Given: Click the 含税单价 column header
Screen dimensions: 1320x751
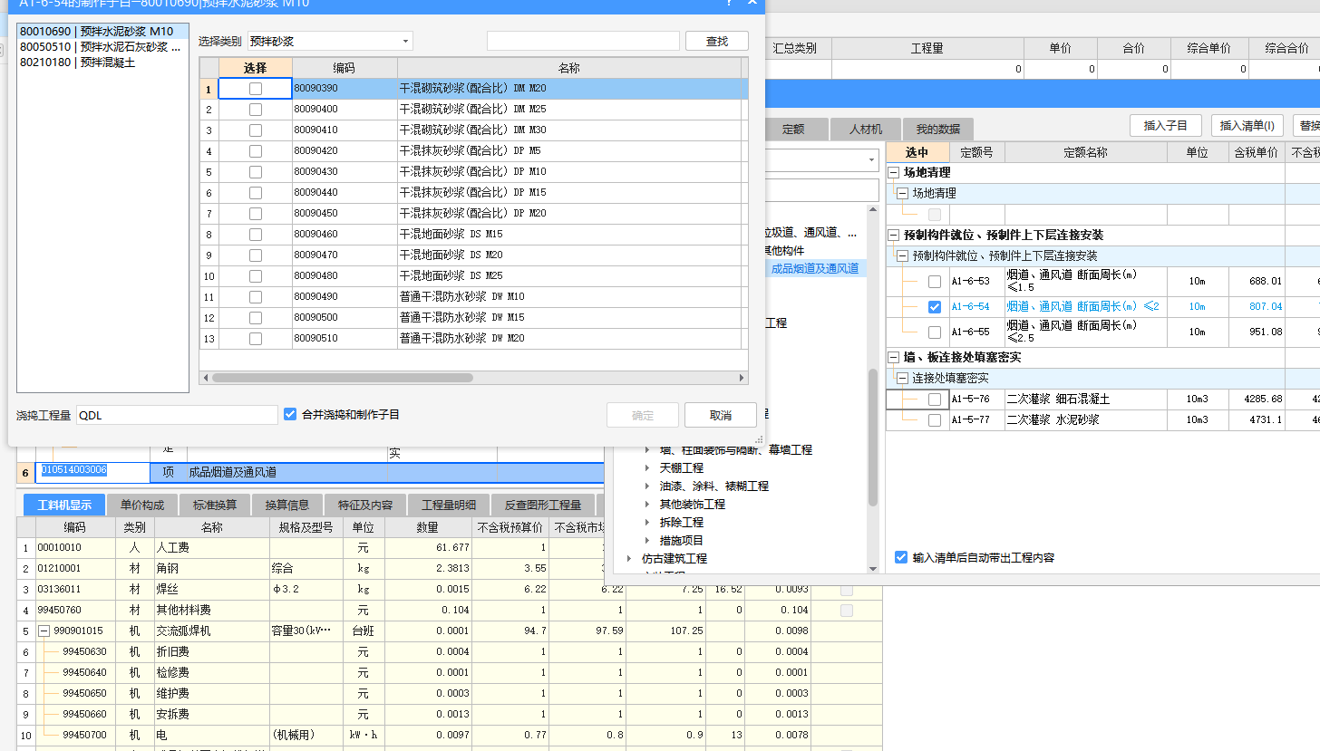Looking at the screenshot, I should 1257,152.
